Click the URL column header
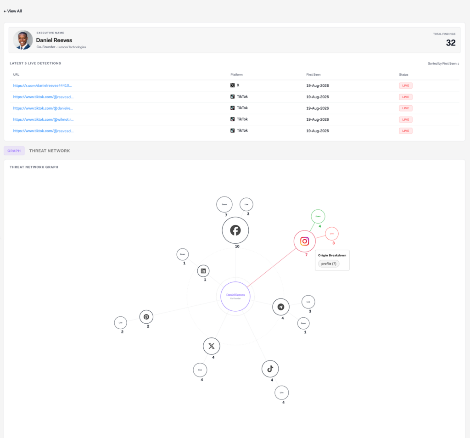470x438 pixels. (x=16, y=75)
